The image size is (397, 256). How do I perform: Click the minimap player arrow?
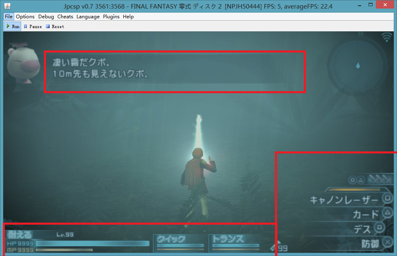pos(358,66)
